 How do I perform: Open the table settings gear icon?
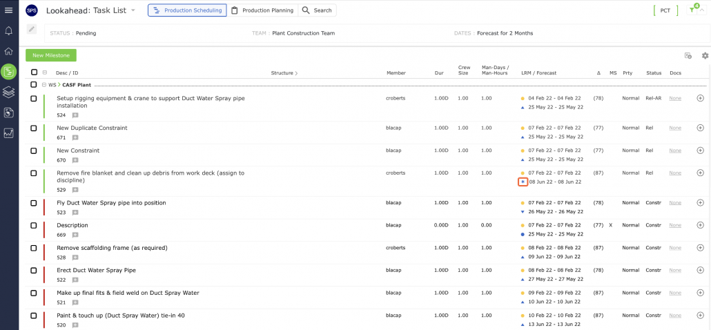pyautogui.click(x=705, y=56)
